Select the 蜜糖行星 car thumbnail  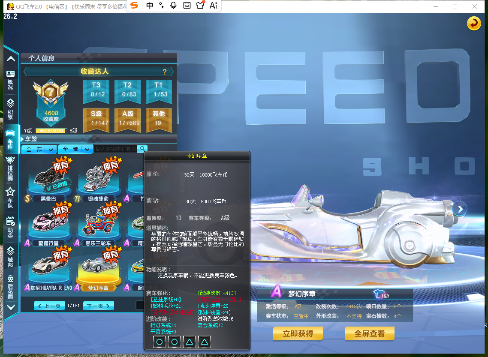tap(48, 225)
